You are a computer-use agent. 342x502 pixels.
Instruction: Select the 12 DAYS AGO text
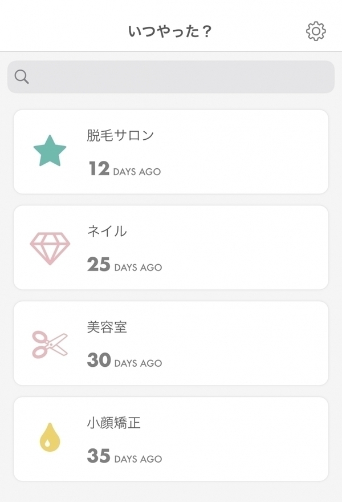click(x=125, y=169)
